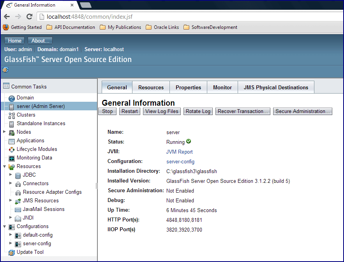Collapse the Configurations tree section
The width and height of the screenshot is (344, 262).
click(x=4, y=226)
